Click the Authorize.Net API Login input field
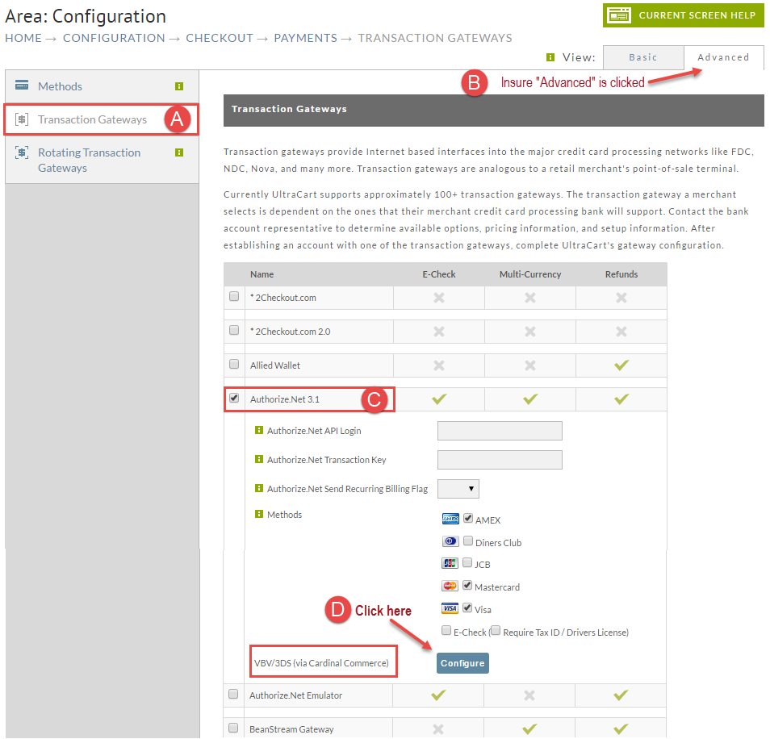 coord(500,431)
